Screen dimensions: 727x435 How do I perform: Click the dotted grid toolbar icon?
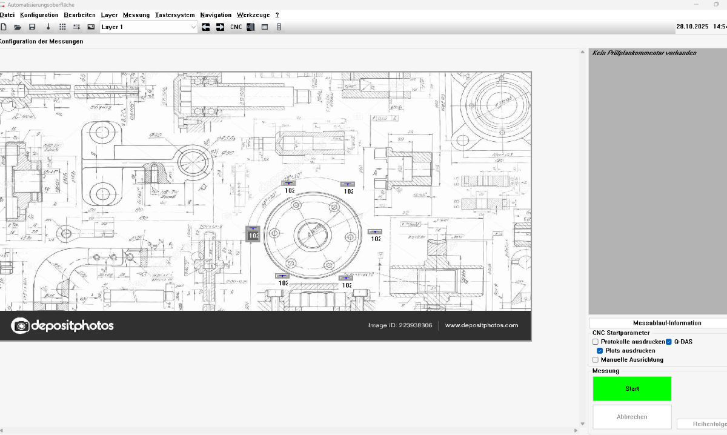(62, 27)
